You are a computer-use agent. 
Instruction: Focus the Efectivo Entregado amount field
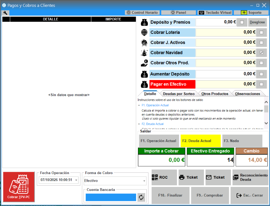tap(210, 160)
